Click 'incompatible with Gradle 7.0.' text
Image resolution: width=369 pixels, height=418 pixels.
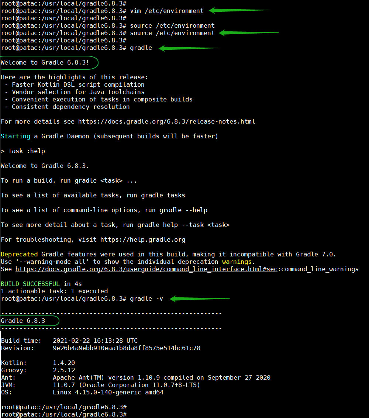[x=283, y=254]
